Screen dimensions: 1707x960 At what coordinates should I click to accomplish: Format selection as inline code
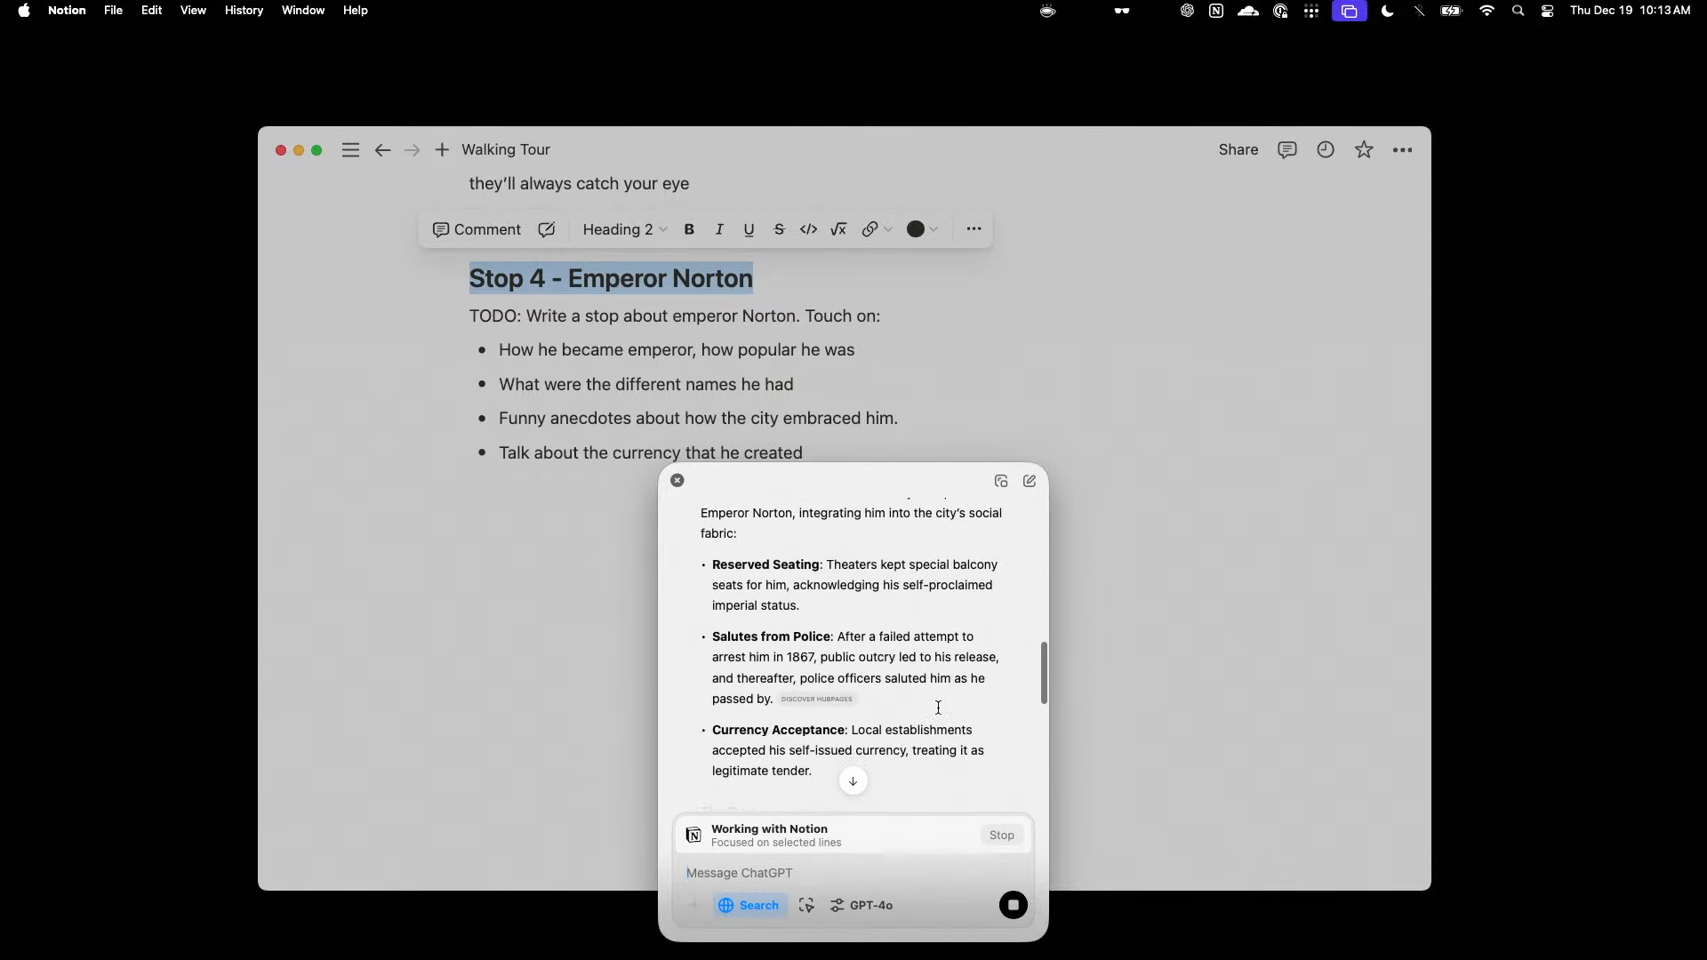tap(808, 229)
